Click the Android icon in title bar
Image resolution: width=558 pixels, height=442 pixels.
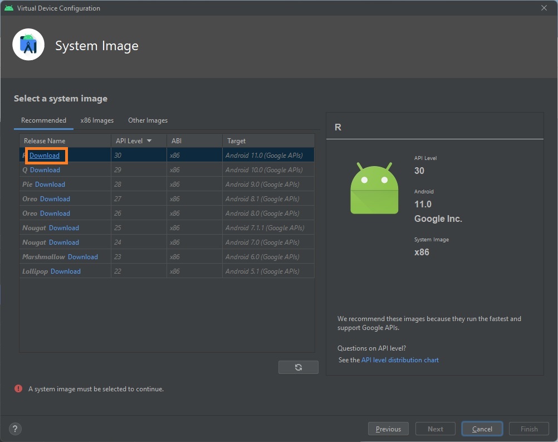coord(9,8)
